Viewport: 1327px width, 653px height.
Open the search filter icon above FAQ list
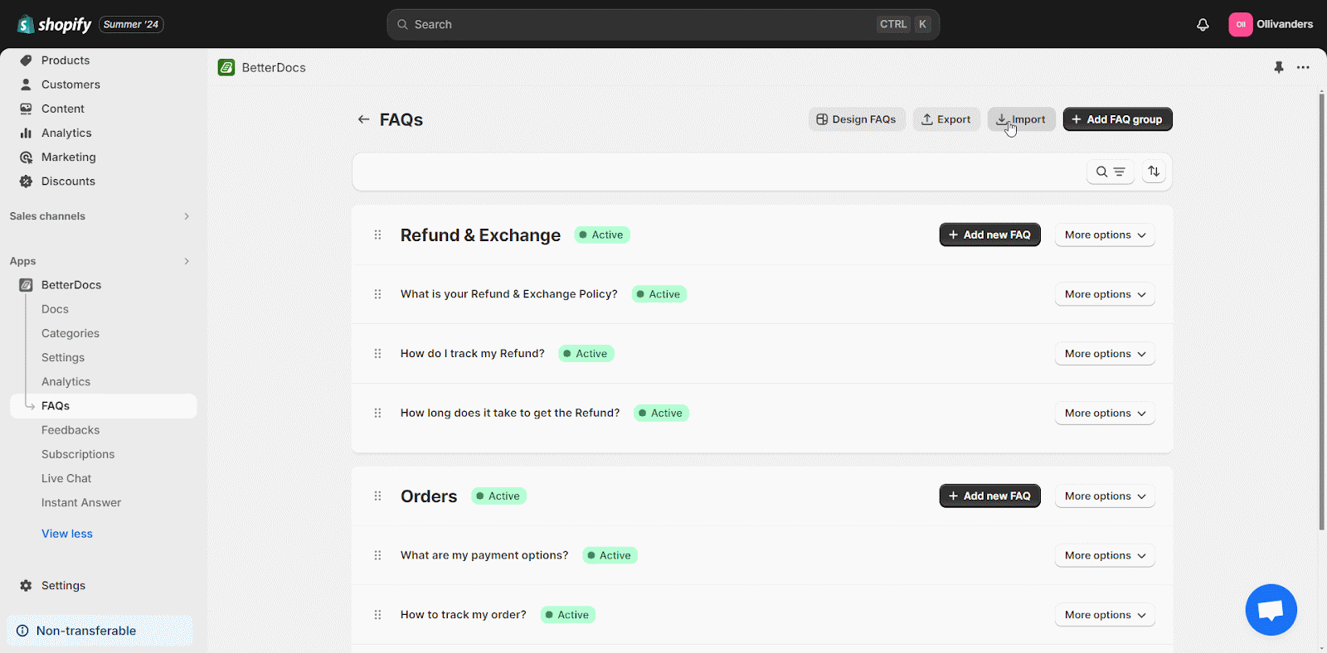coord(1111,172)
